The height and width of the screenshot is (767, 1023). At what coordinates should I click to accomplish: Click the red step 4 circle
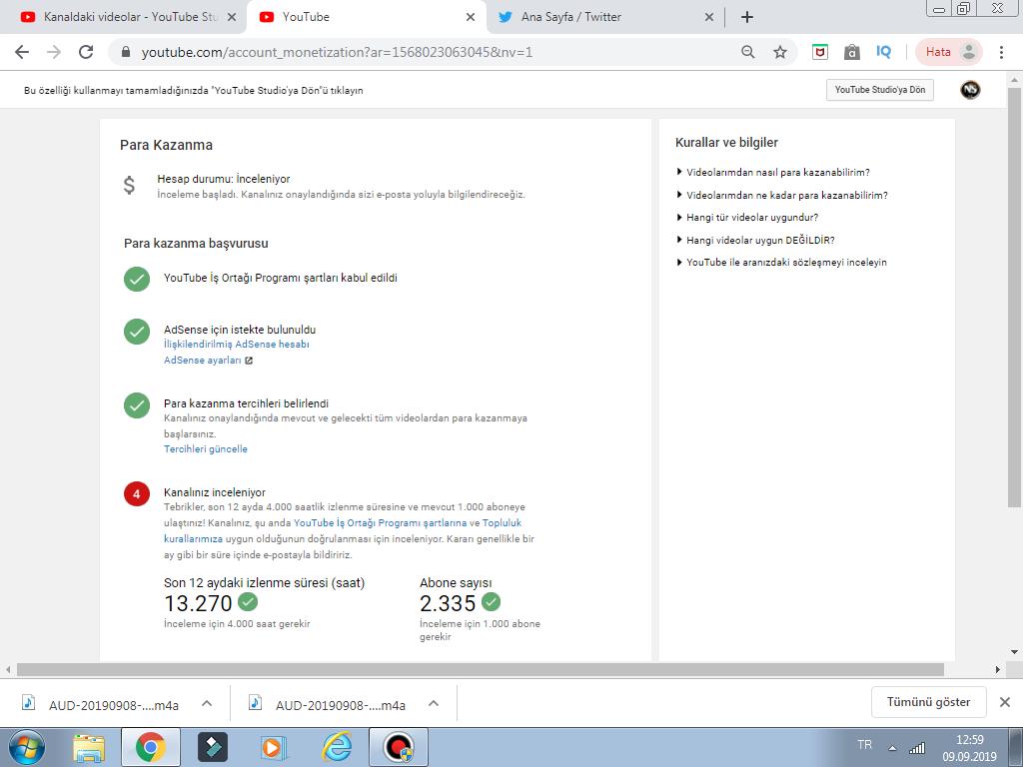tap(136, 493)
